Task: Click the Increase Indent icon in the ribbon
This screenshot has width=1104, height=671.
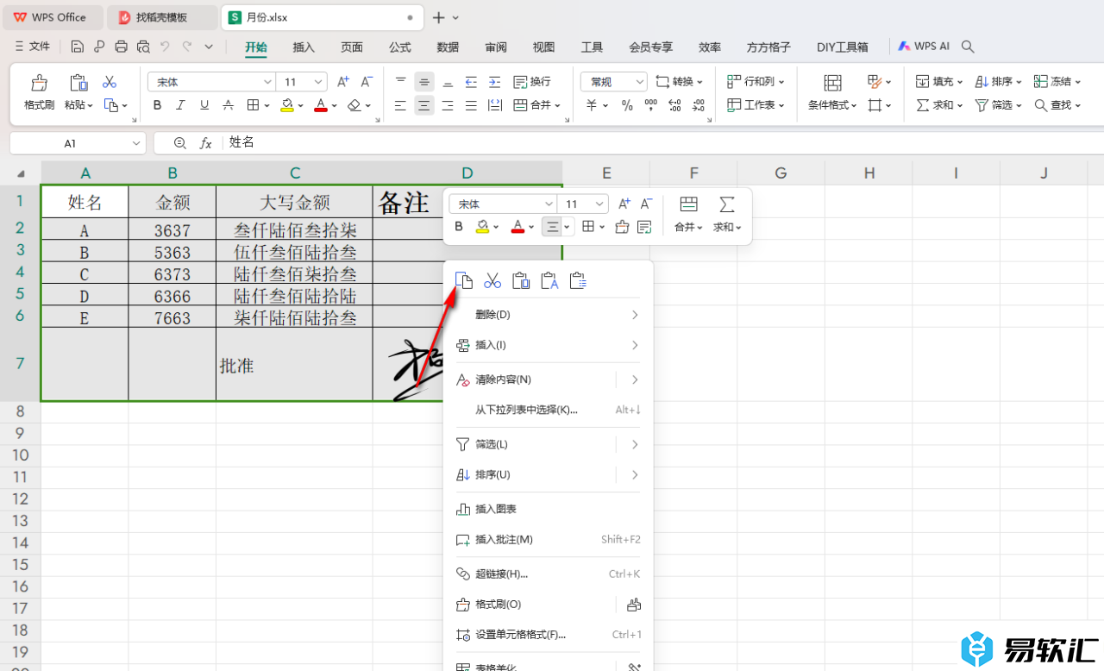Action: point(495,82)
